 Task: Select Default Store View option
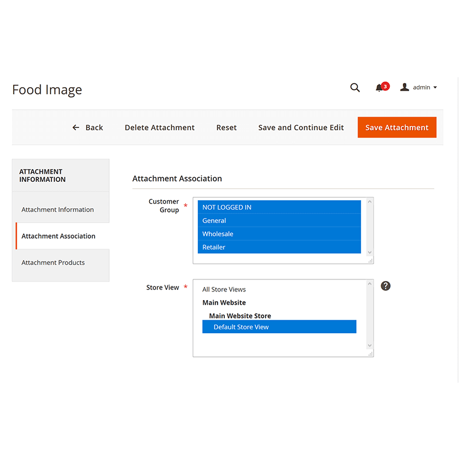click(x=279, y=327)
